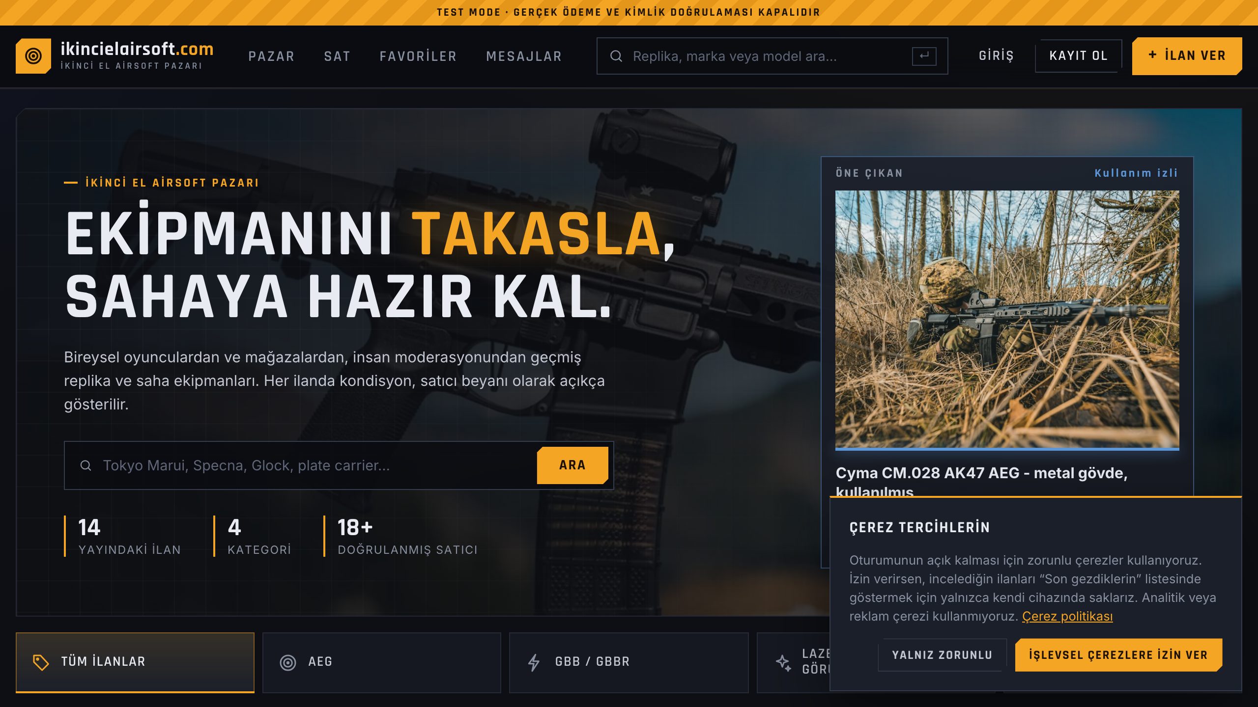Open the featured soldier listing photo

[1007, 320]
